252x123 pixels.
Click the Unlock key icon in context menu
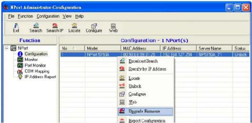(x=122, y=86)
